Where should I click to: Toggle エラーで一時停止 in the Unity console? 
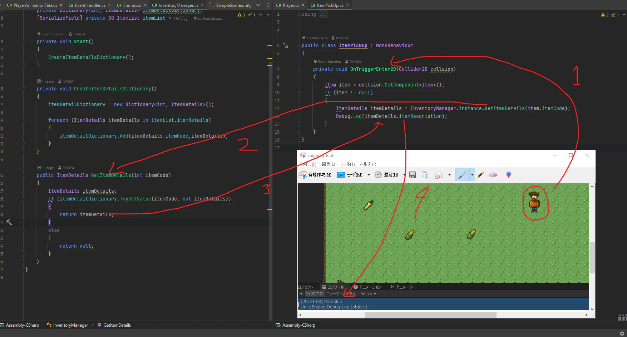[341, 294]
